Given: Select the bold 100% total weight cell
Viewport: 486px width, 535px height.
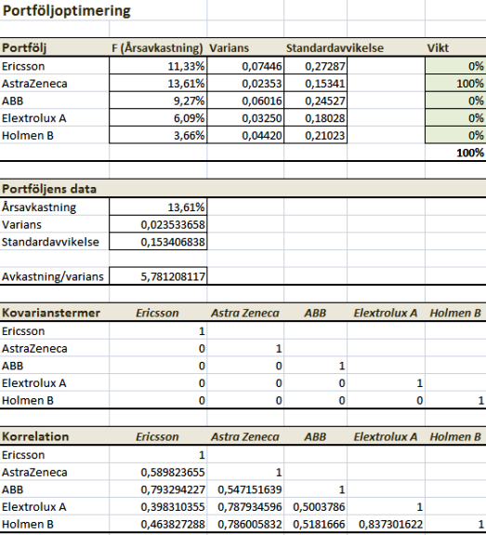Looking at the screenshot, I should click(x=455, y=153).
